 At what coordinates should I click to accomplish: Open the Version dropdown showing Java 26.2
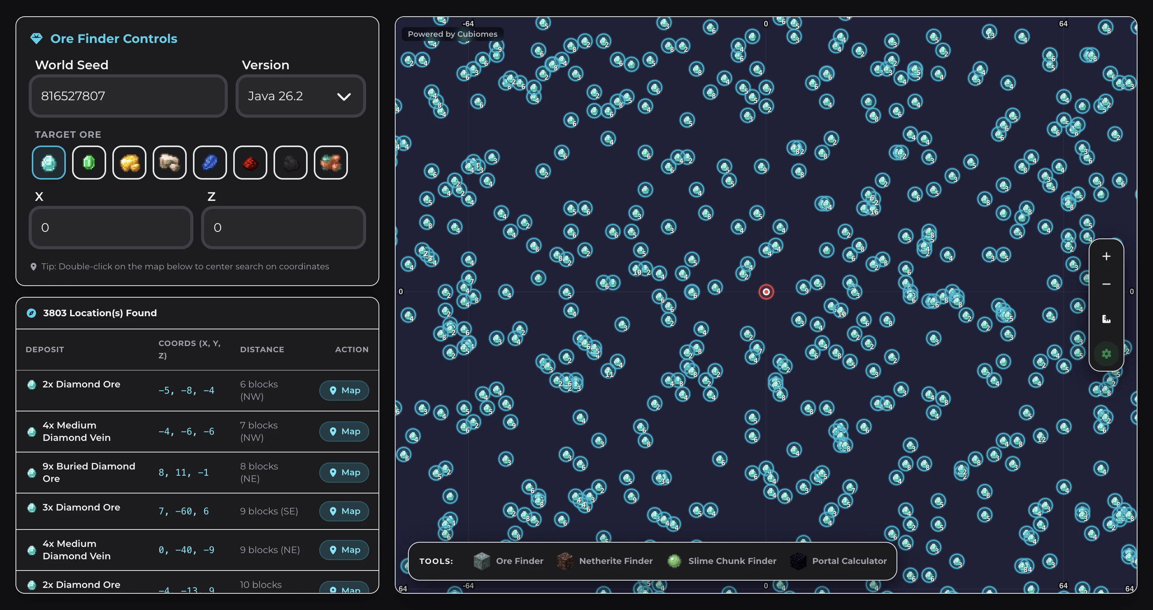point(300,96)
